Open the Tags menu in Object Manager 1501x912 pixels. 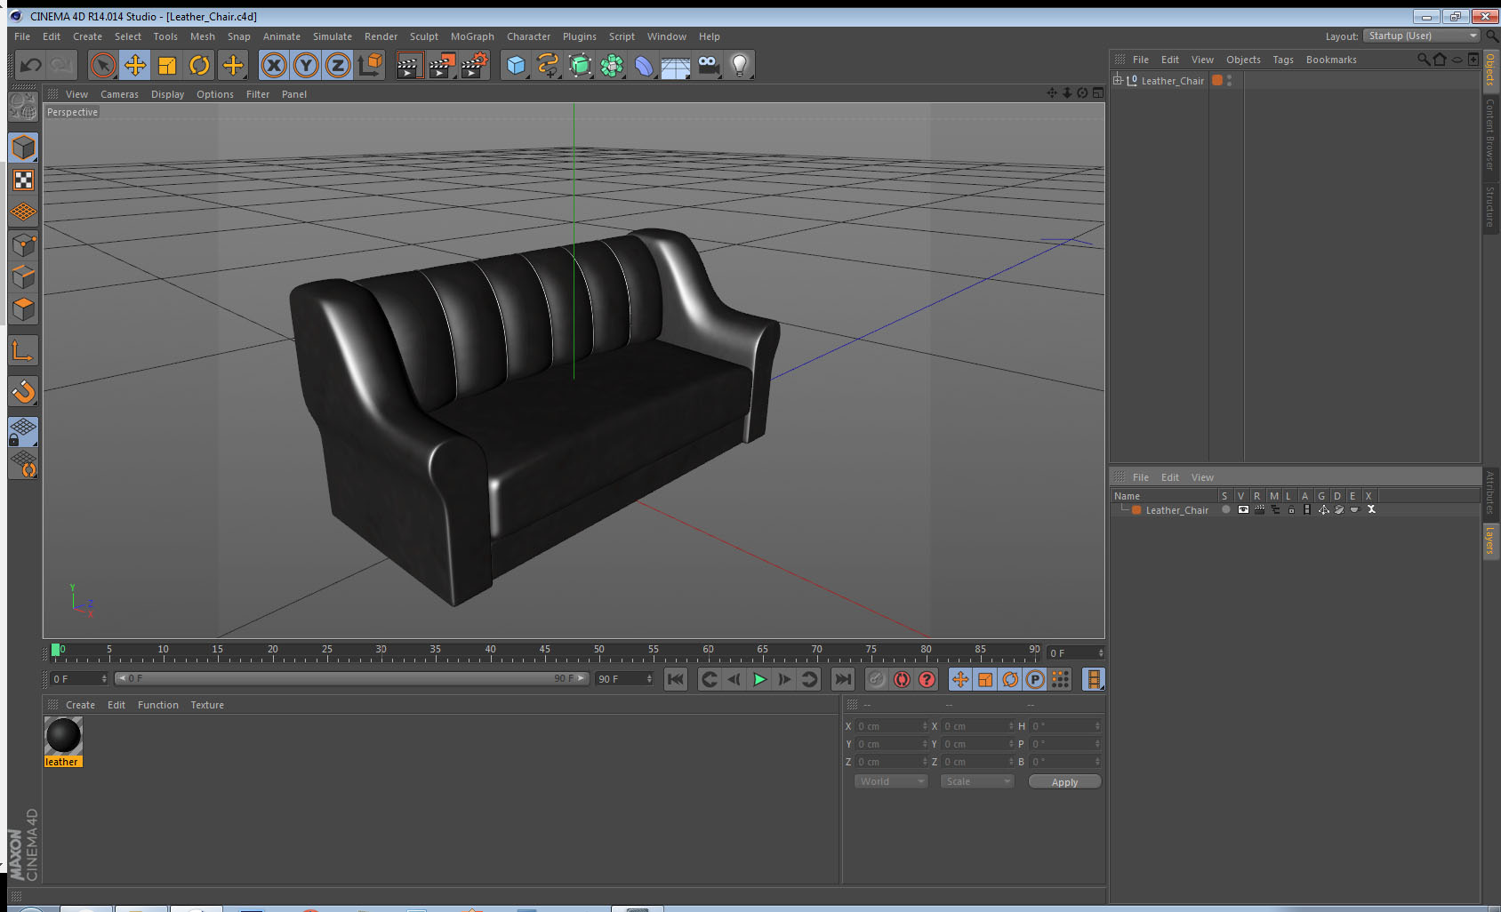(x=1283, y=60)
